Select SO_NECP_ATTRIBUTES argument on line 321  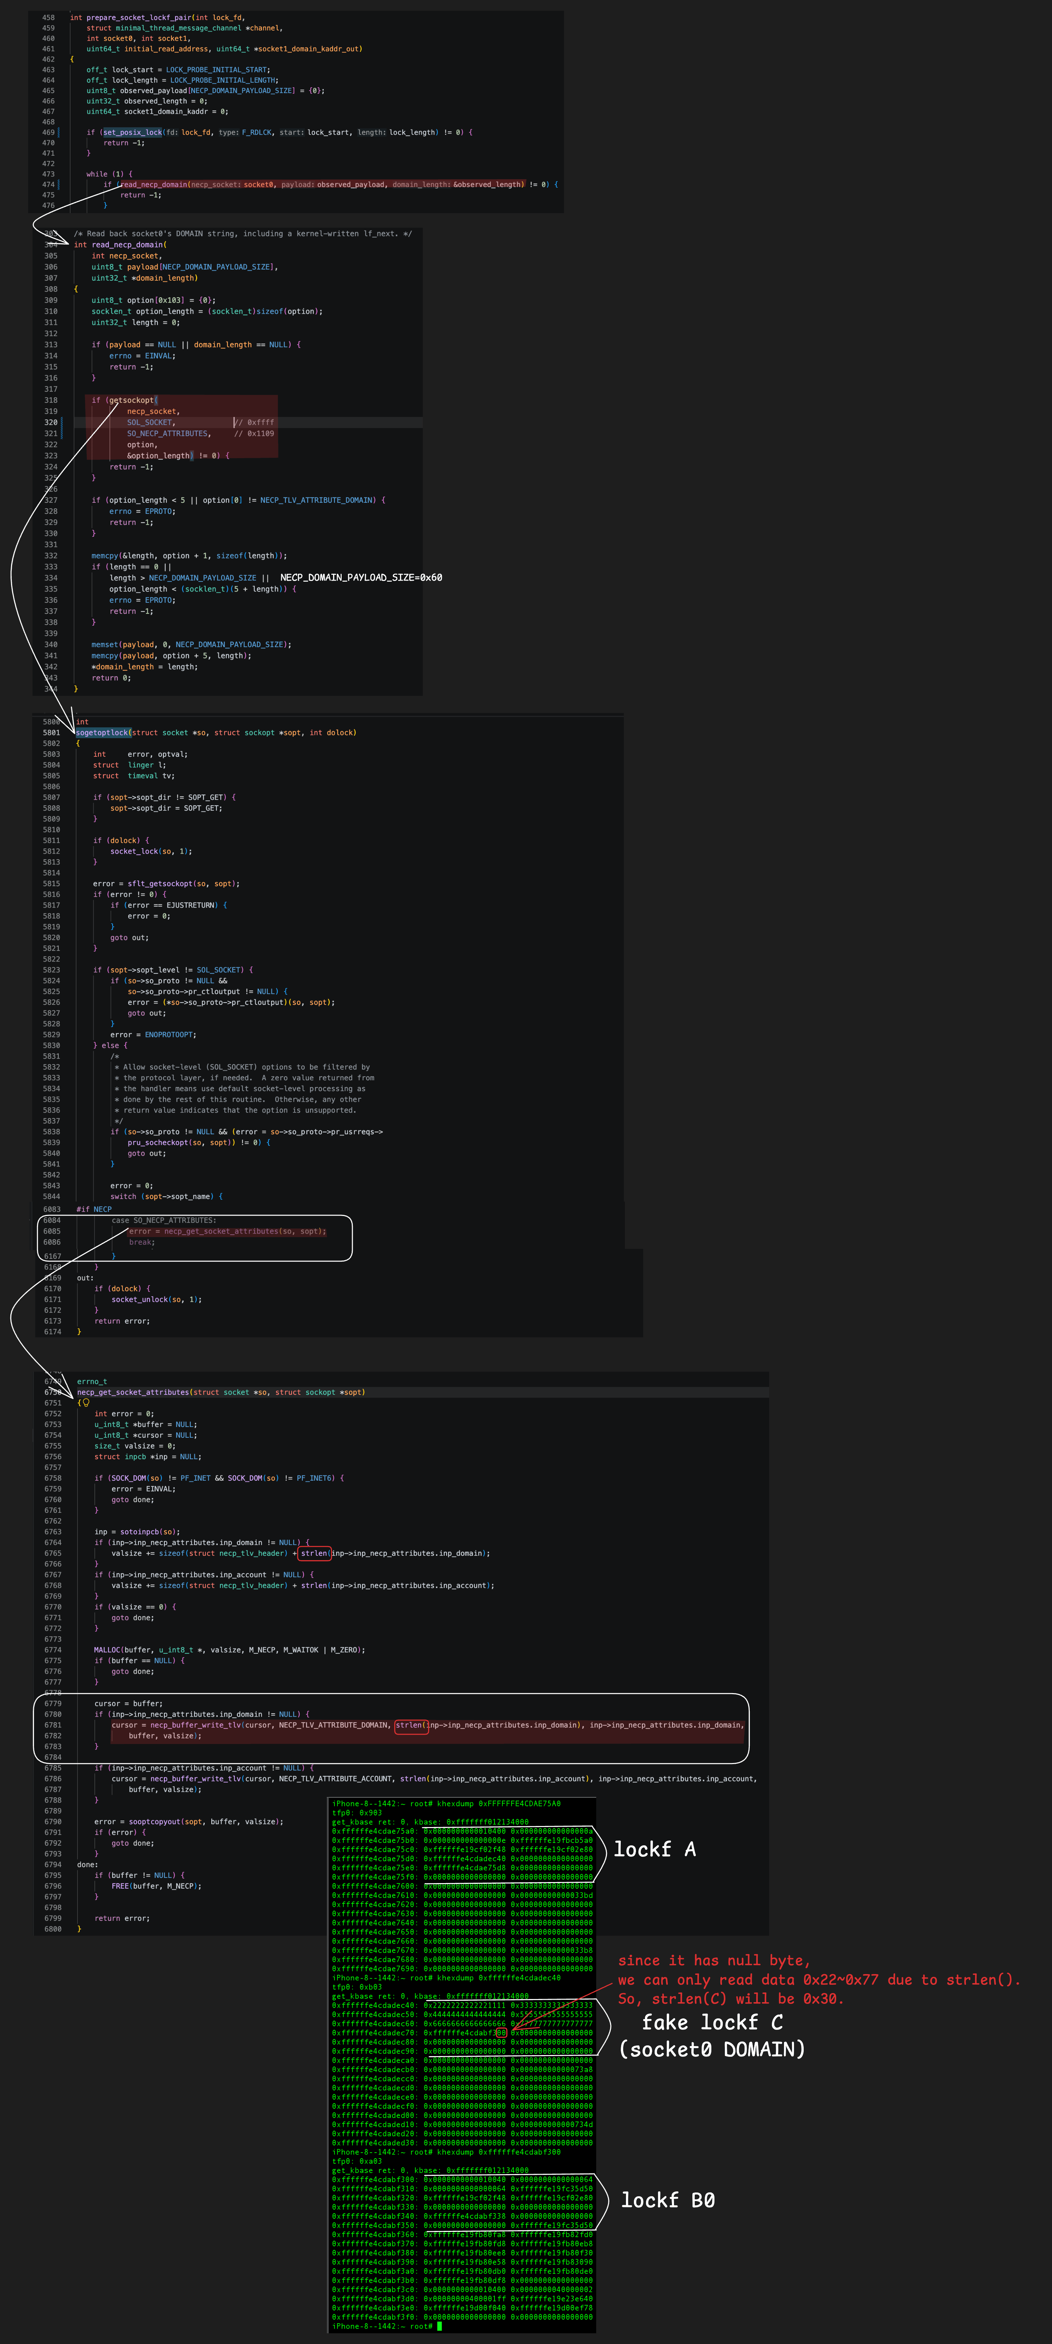click(x=167, y=433)
